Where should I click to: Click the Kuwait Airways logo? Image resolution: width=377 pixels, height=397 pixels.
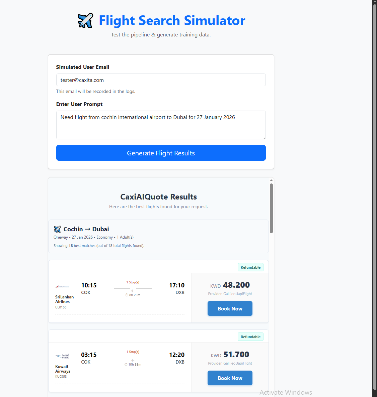[x=62, y=356]
